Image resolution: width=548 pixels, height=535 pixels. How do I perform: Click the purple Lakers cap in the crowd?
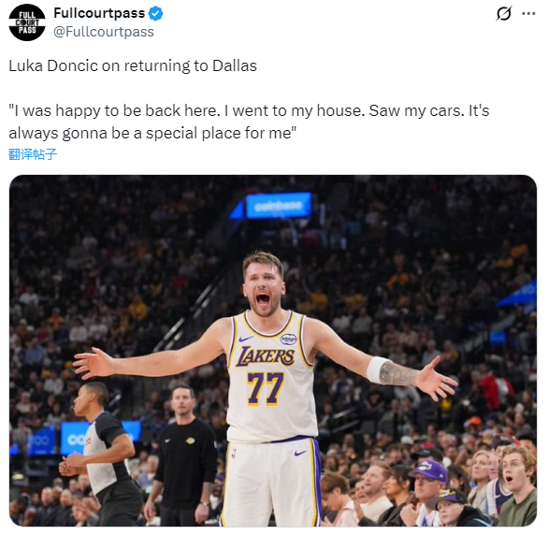[x=428, y=470]
